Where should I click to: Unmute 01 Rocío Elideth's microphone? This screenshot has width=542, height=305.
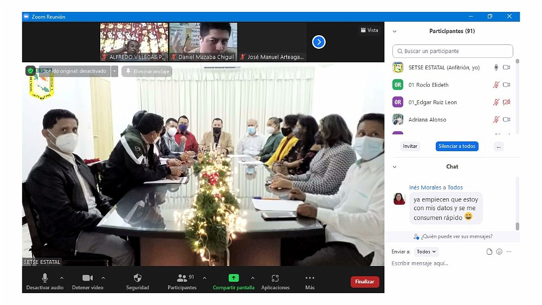(x=495, y=85)
